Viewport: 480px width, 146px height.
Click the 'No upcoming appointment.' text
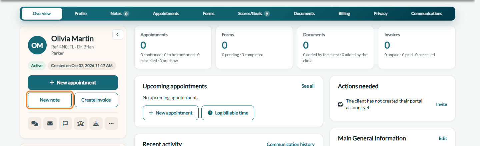point(170,98)
